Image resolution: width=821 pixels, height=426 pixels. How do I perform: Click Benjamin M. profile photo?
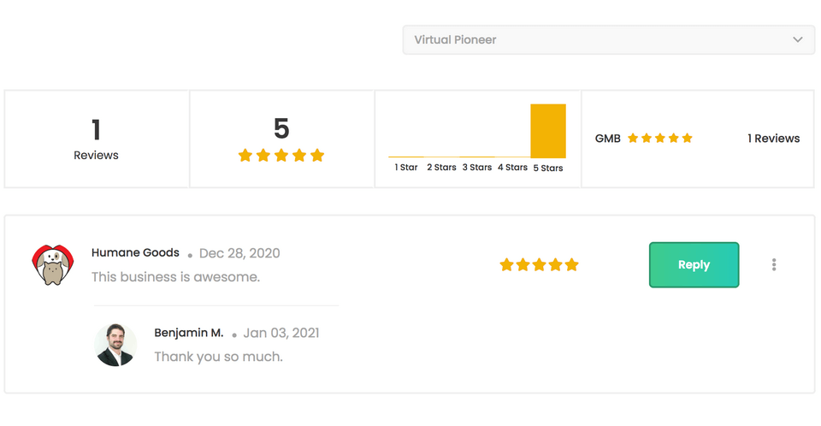tap(115, 345)
